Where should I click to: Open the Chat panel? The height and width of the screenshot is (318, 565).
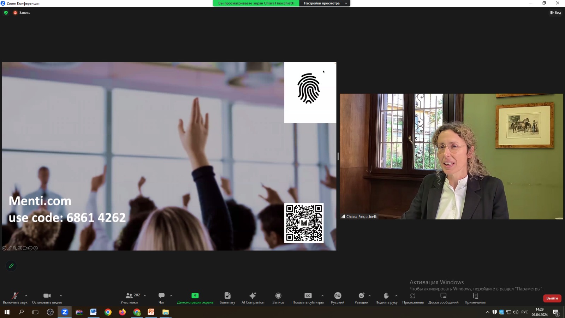(161, 298)
